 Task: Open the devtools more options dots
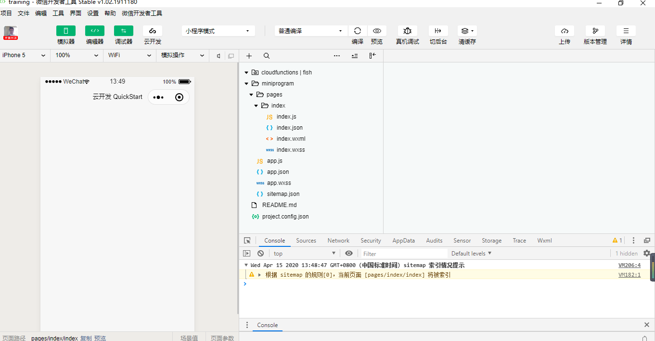click(x=633, y=241)
